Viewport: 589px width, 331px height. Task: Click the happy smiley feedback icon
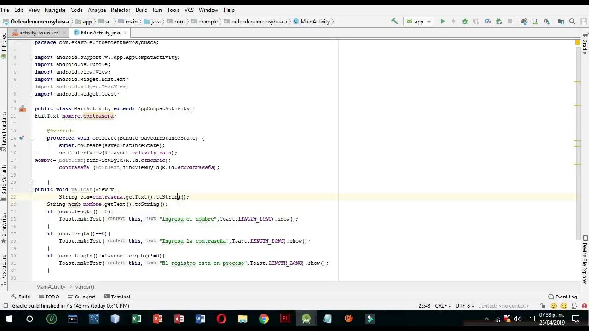tap(554, 306)
